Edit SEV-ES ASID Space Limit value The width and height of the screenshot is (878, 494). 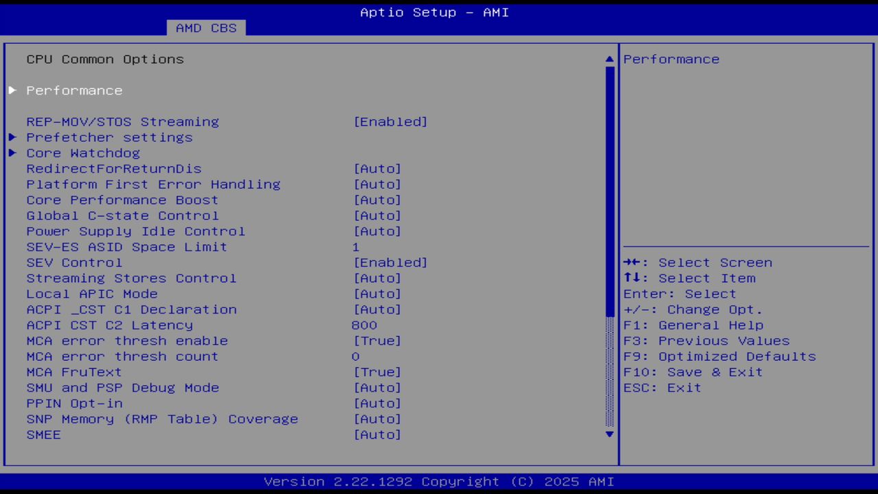coord(356,247)
